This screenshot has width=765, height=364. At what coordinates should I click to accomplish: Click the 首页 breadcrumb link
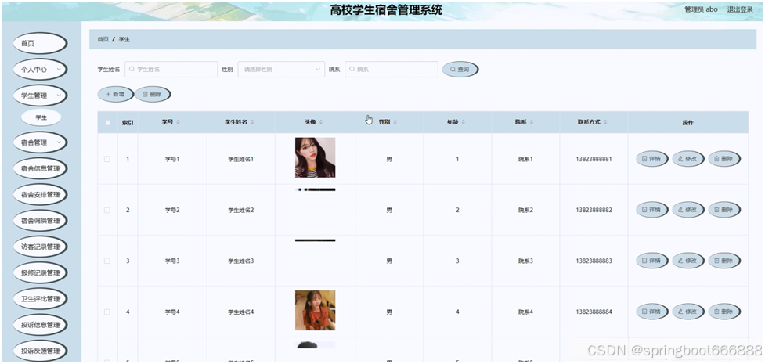click(103, 39)
